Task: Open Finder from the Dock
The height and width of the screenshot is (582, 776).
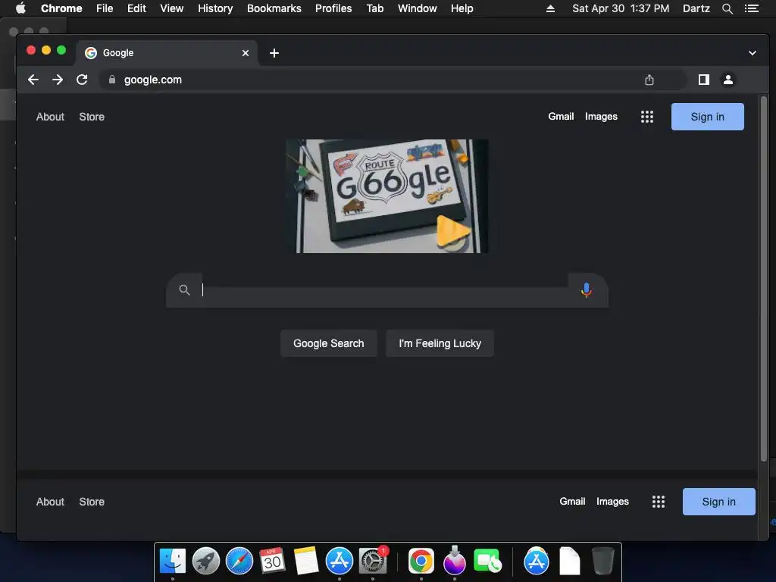Action: coord(173,562)
